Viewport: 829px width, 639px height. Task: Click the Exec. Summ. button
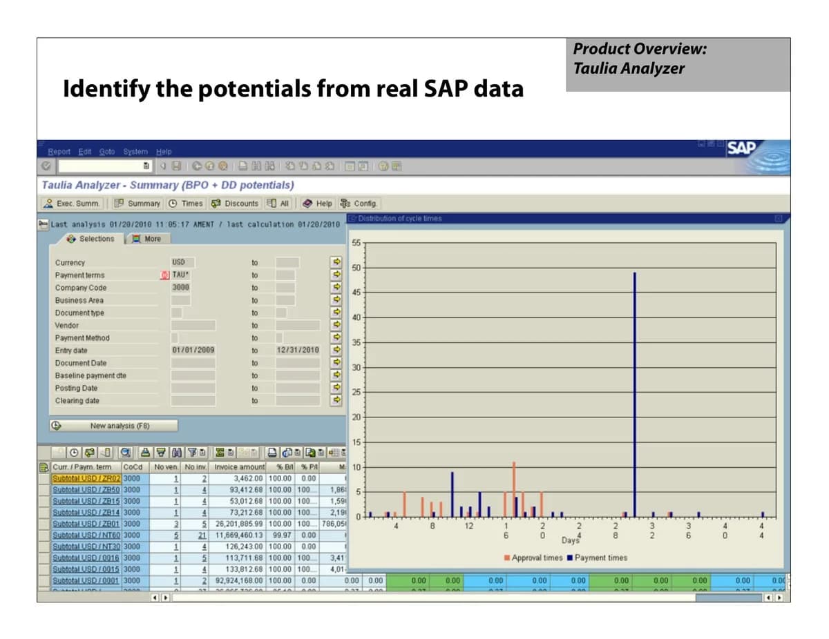[x=72, y=204]
